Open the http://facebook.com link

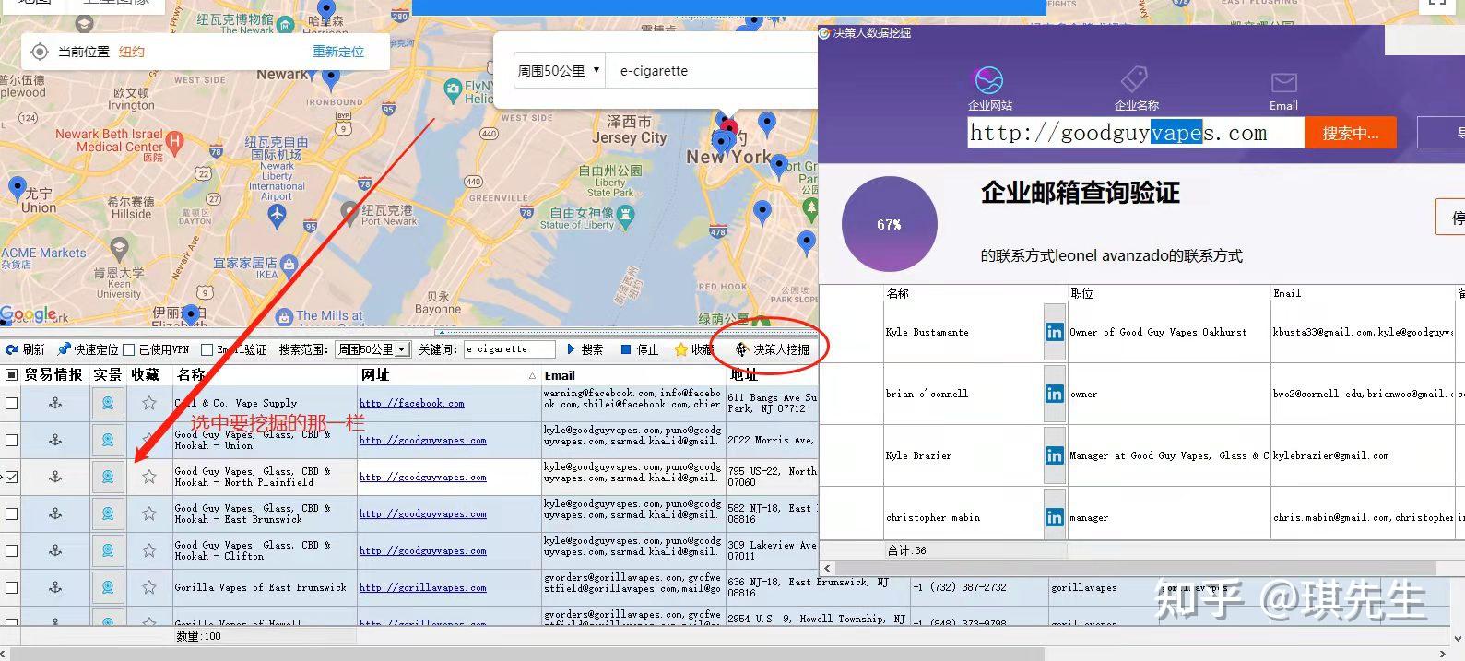point(411,403)
